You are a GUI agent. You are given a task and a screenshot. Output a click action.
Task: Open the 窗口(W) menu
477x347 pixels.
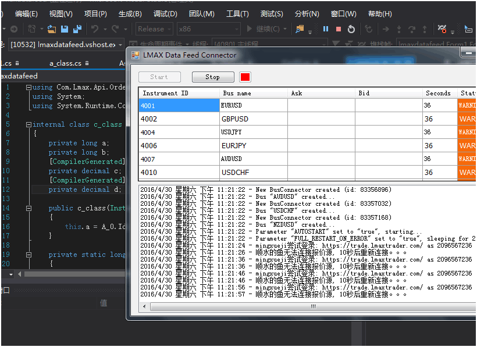[x=343, y=14]
